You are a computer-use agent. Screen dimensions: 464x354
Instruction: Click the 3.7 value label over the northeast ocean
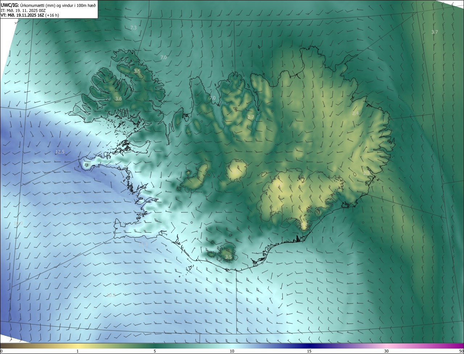click(x=435, y=32)
